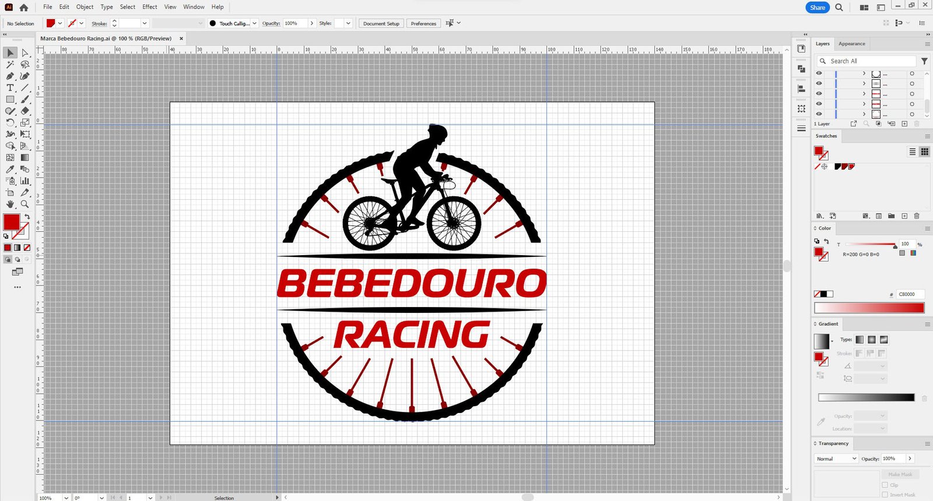Select the Rectangle tool

point(10,100)
